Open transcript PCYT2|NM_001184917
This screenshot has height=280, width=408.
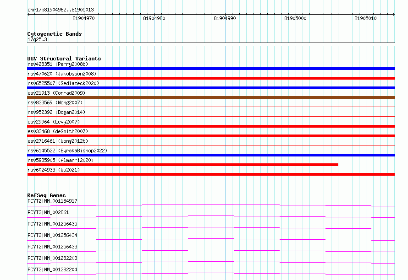[x=52, y=201]
